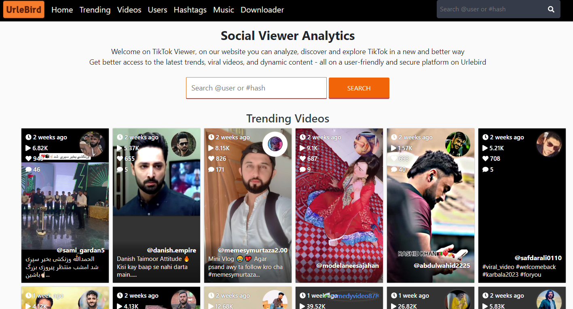Click comment icon showing 46

pos(28,170)
